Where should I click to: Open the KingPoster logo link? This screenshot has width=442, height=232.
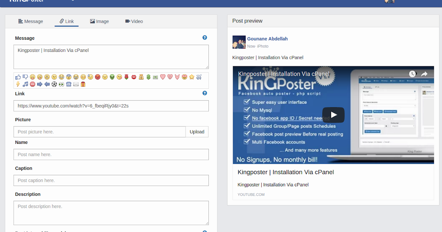pos(27,1)
